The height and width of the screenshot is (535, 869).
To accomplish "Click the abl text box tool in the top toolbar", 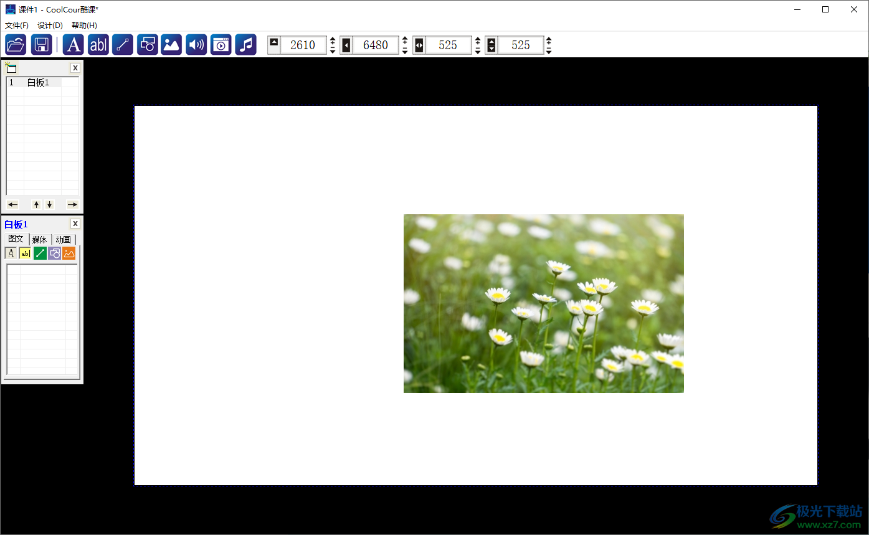I will [x=98, y=45].
